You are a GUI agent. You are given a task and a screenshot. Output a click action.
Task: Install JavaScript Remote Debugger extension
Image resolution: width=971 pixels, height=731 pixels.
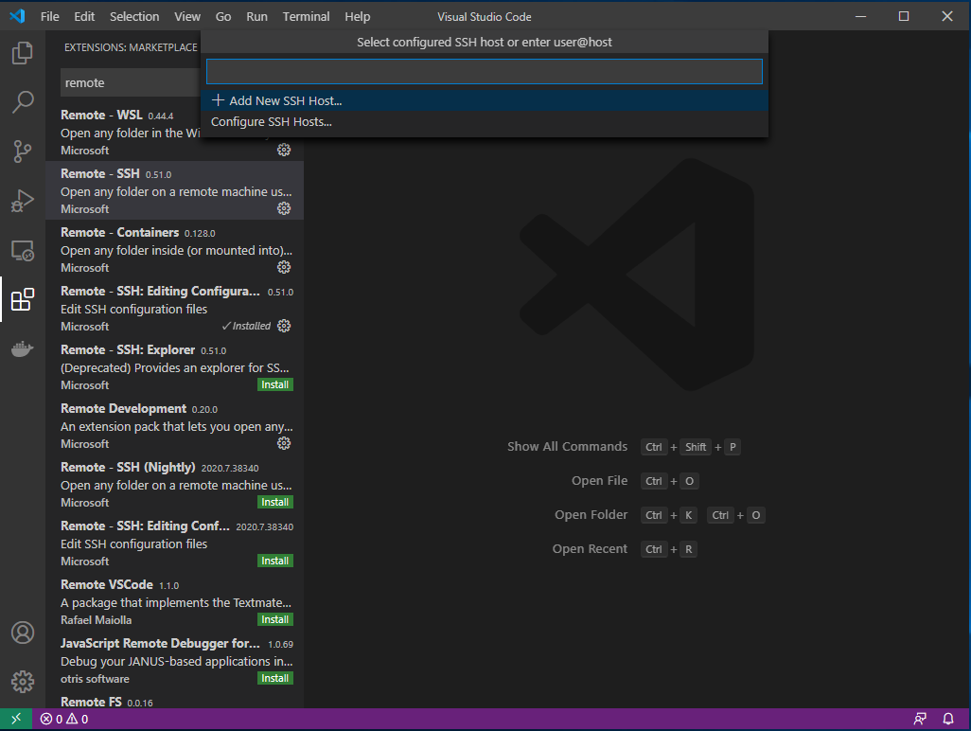tap(275, 678)
